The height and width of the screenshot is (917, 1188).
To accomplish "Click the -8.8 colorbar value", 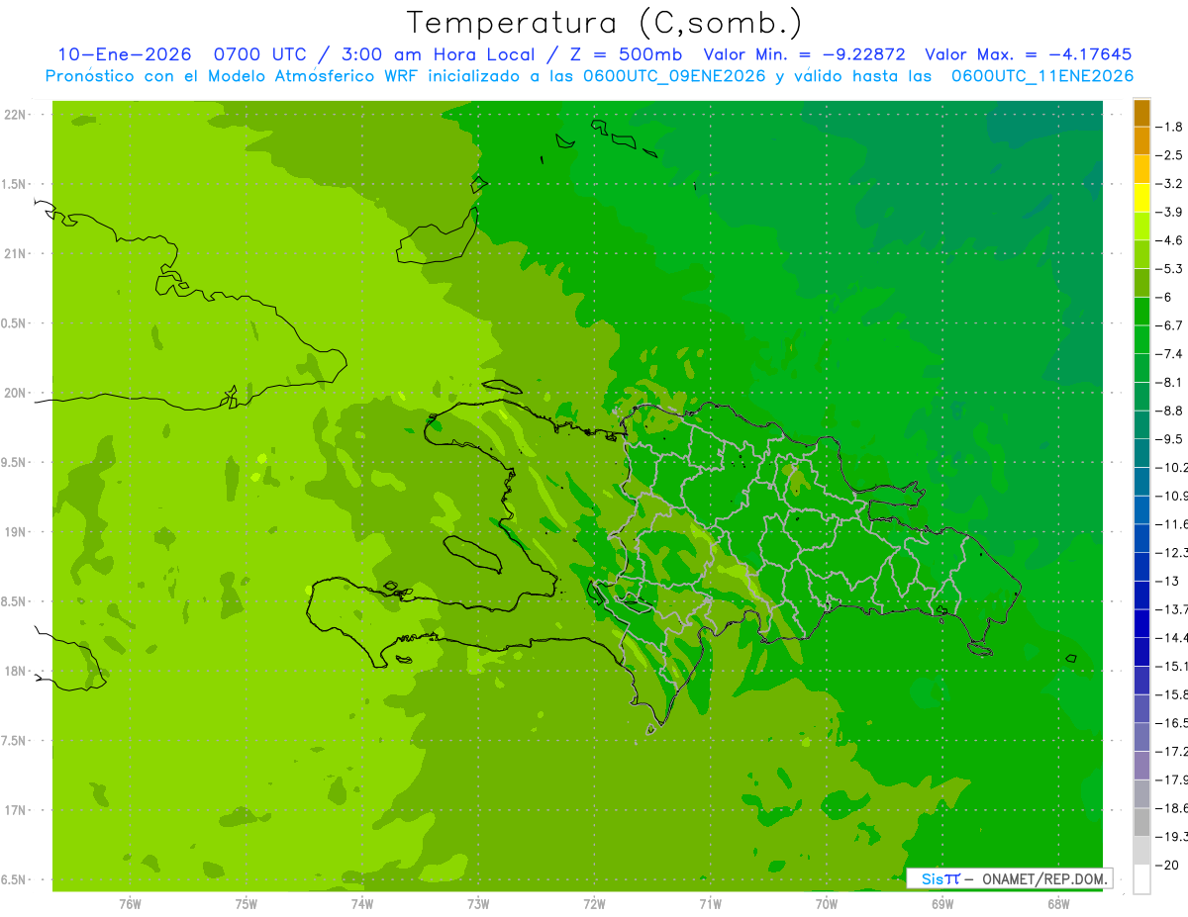I will 1170,411.
